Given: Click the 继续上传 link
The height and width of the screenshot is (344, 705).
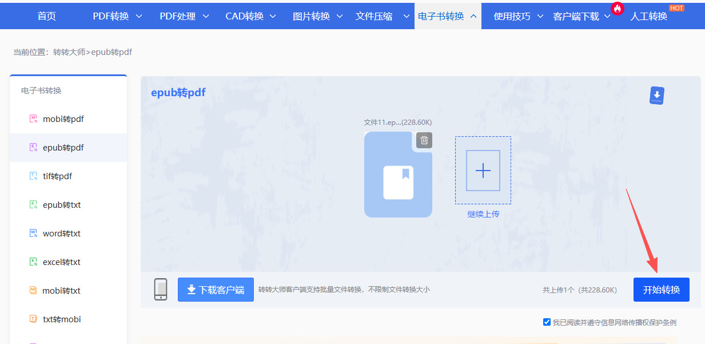Looking at the screenshot, I should pyautogui.click(x=483, y=214).
